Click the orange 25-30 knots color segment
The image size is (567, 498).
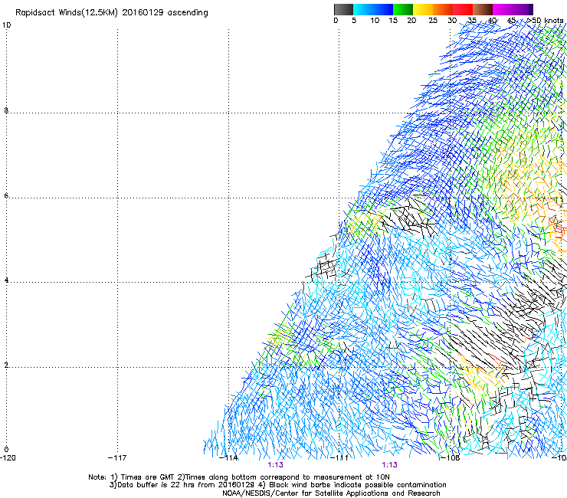coord(443,9)
